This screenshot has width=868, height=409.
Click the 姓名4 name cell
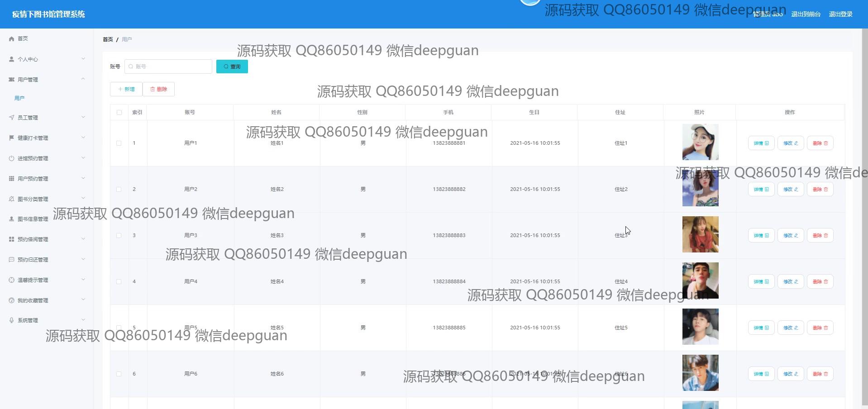click(277, 282)
